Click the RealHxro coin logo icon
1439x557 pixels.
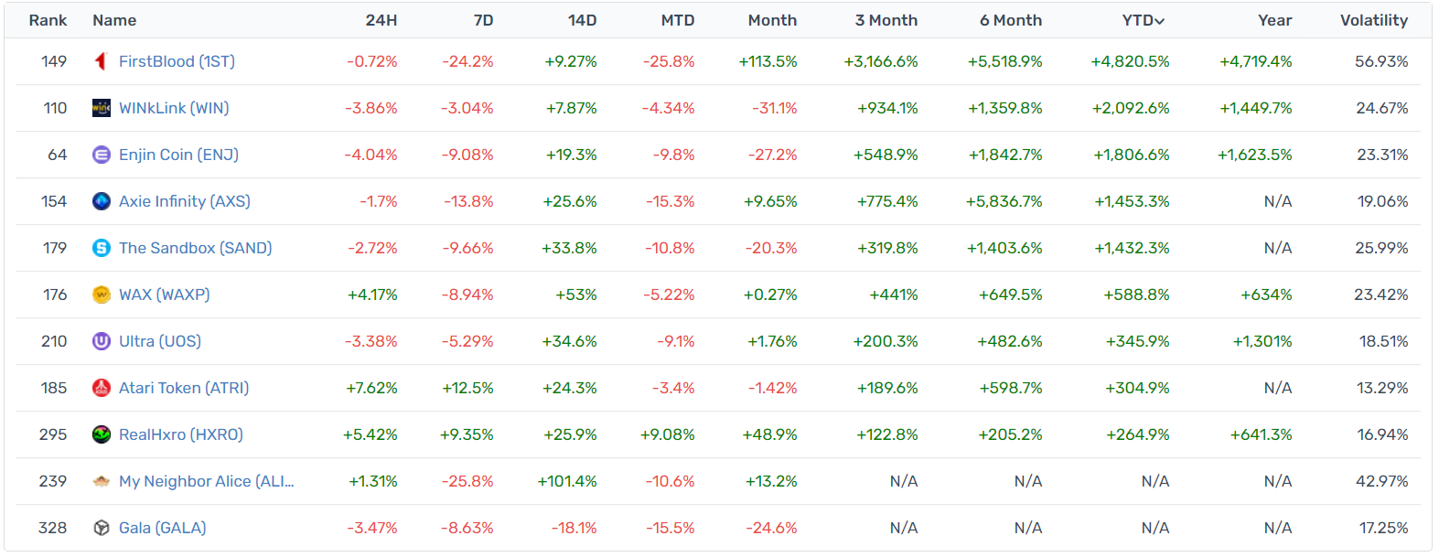point(102,434)
